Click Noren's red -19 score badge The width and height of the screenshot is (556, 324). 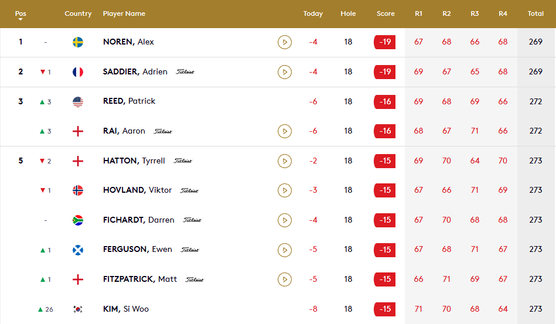[x=385, y=42]
